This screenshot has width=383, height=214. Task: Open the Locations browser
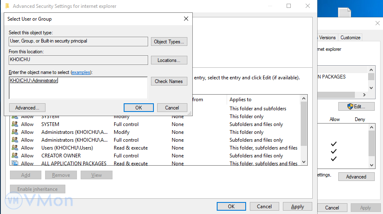pos(169,60)
